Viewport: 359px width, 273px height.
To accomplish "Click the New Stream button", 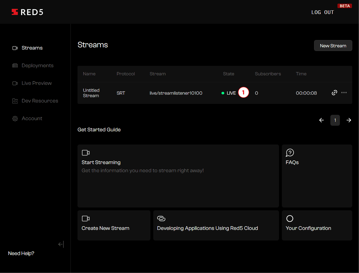I will 333,46.
